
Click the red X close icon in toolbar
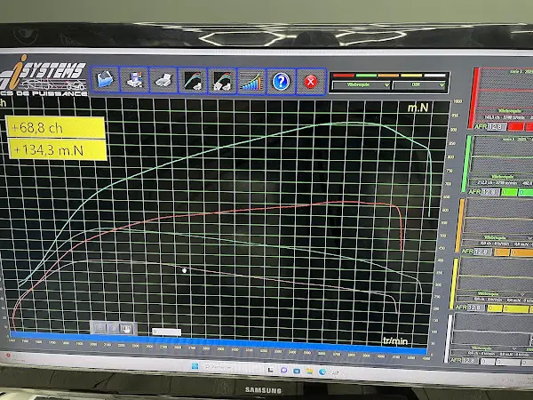coord(311,82)
